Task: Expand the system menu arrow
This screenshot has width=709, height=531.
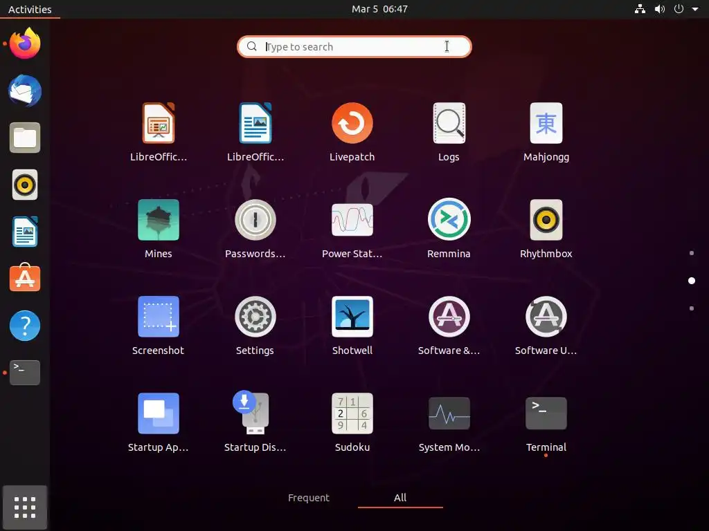Action: [695, 9]
